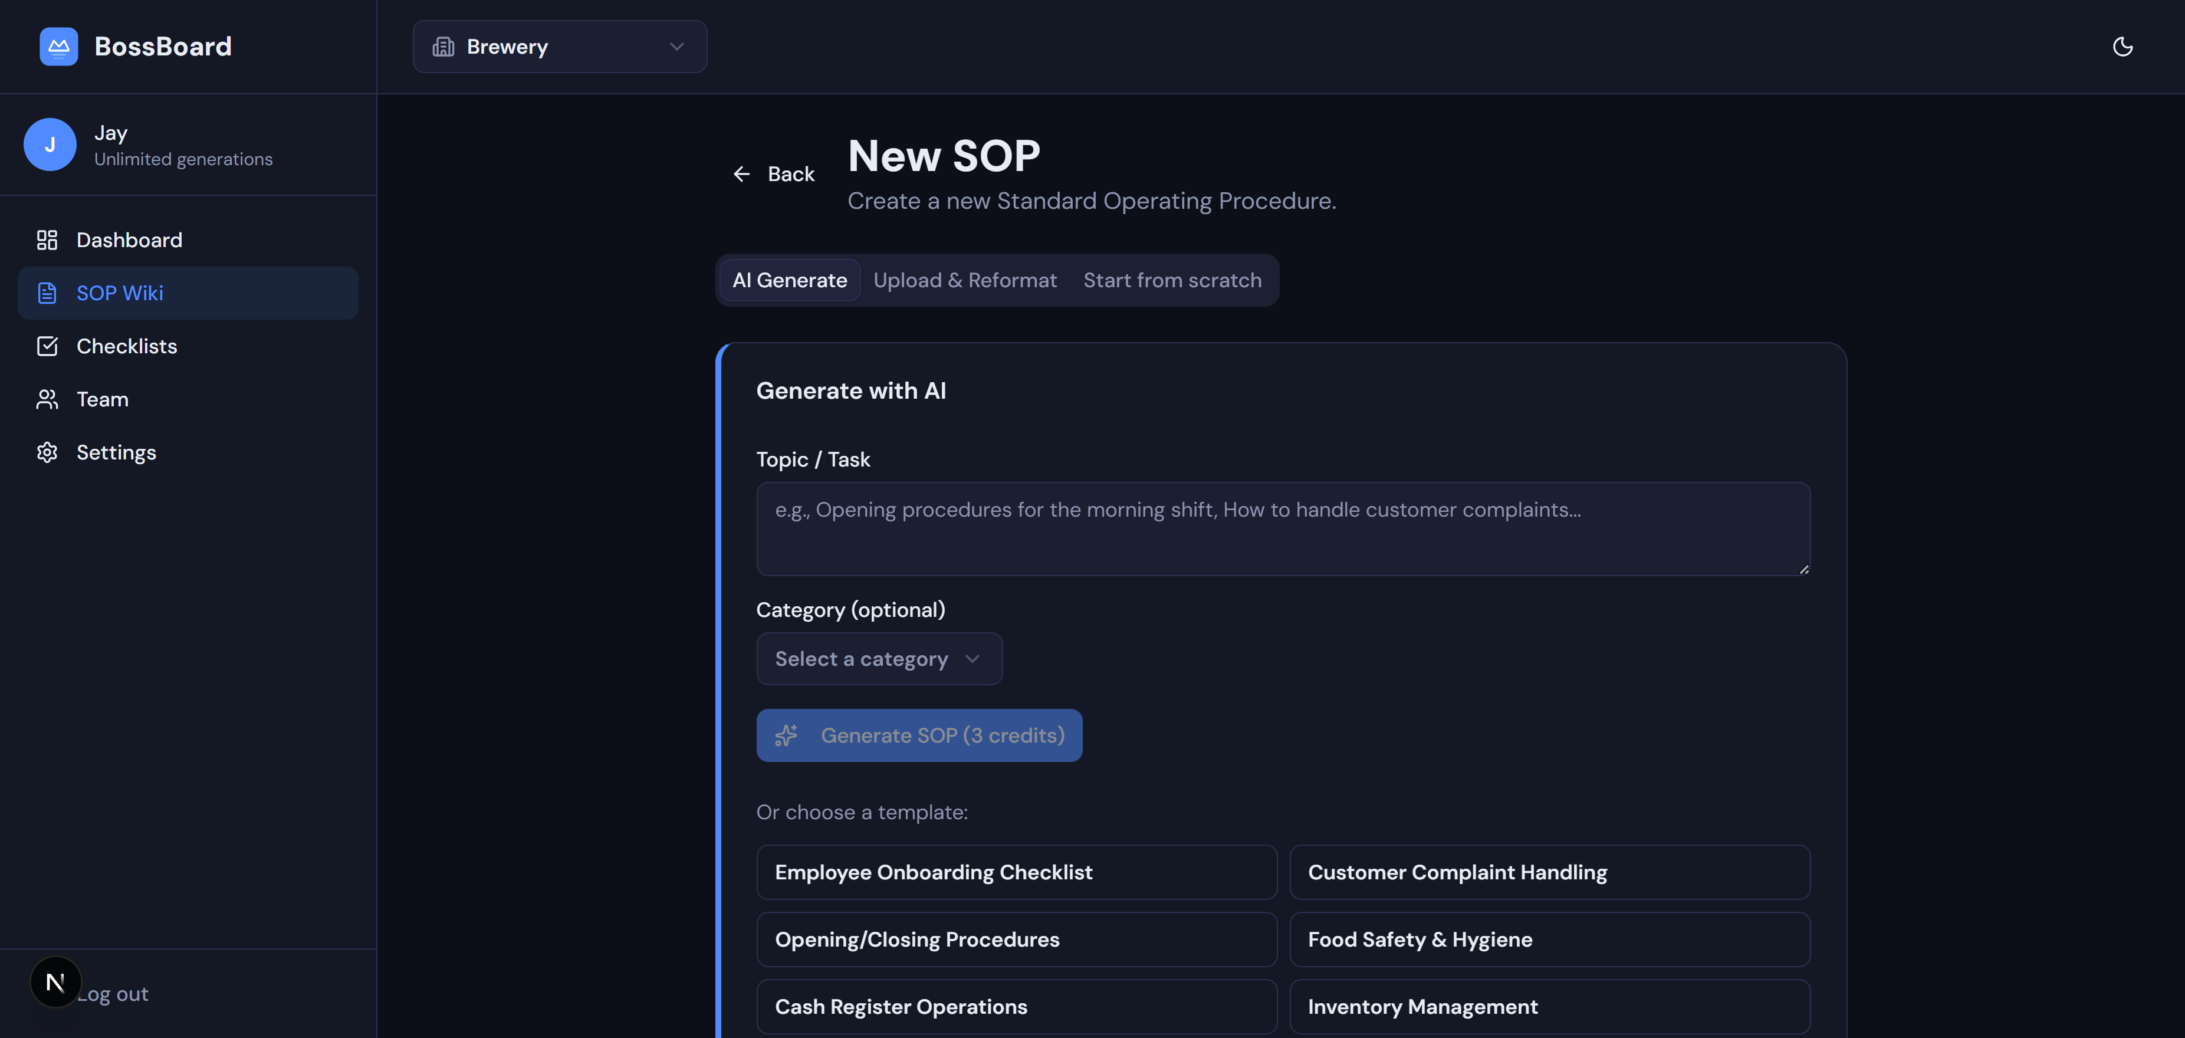Click into the Topic / Task text field
Viewport: 2185px width, 1038px height.
click(x=1283, y=528)
